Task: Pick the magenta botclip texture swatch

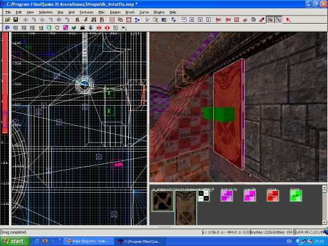Action: pos(227,196)
